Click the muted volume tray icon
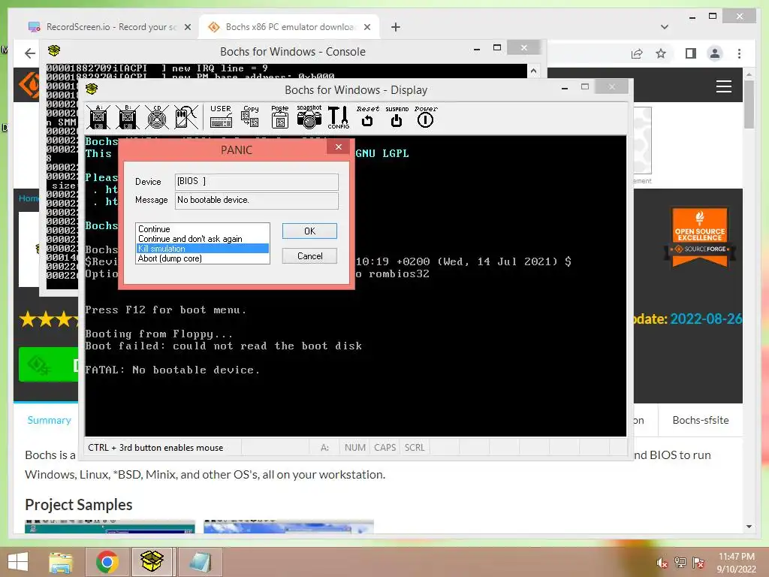This screenshot has width=769, height=577. [x=662, y=563]
